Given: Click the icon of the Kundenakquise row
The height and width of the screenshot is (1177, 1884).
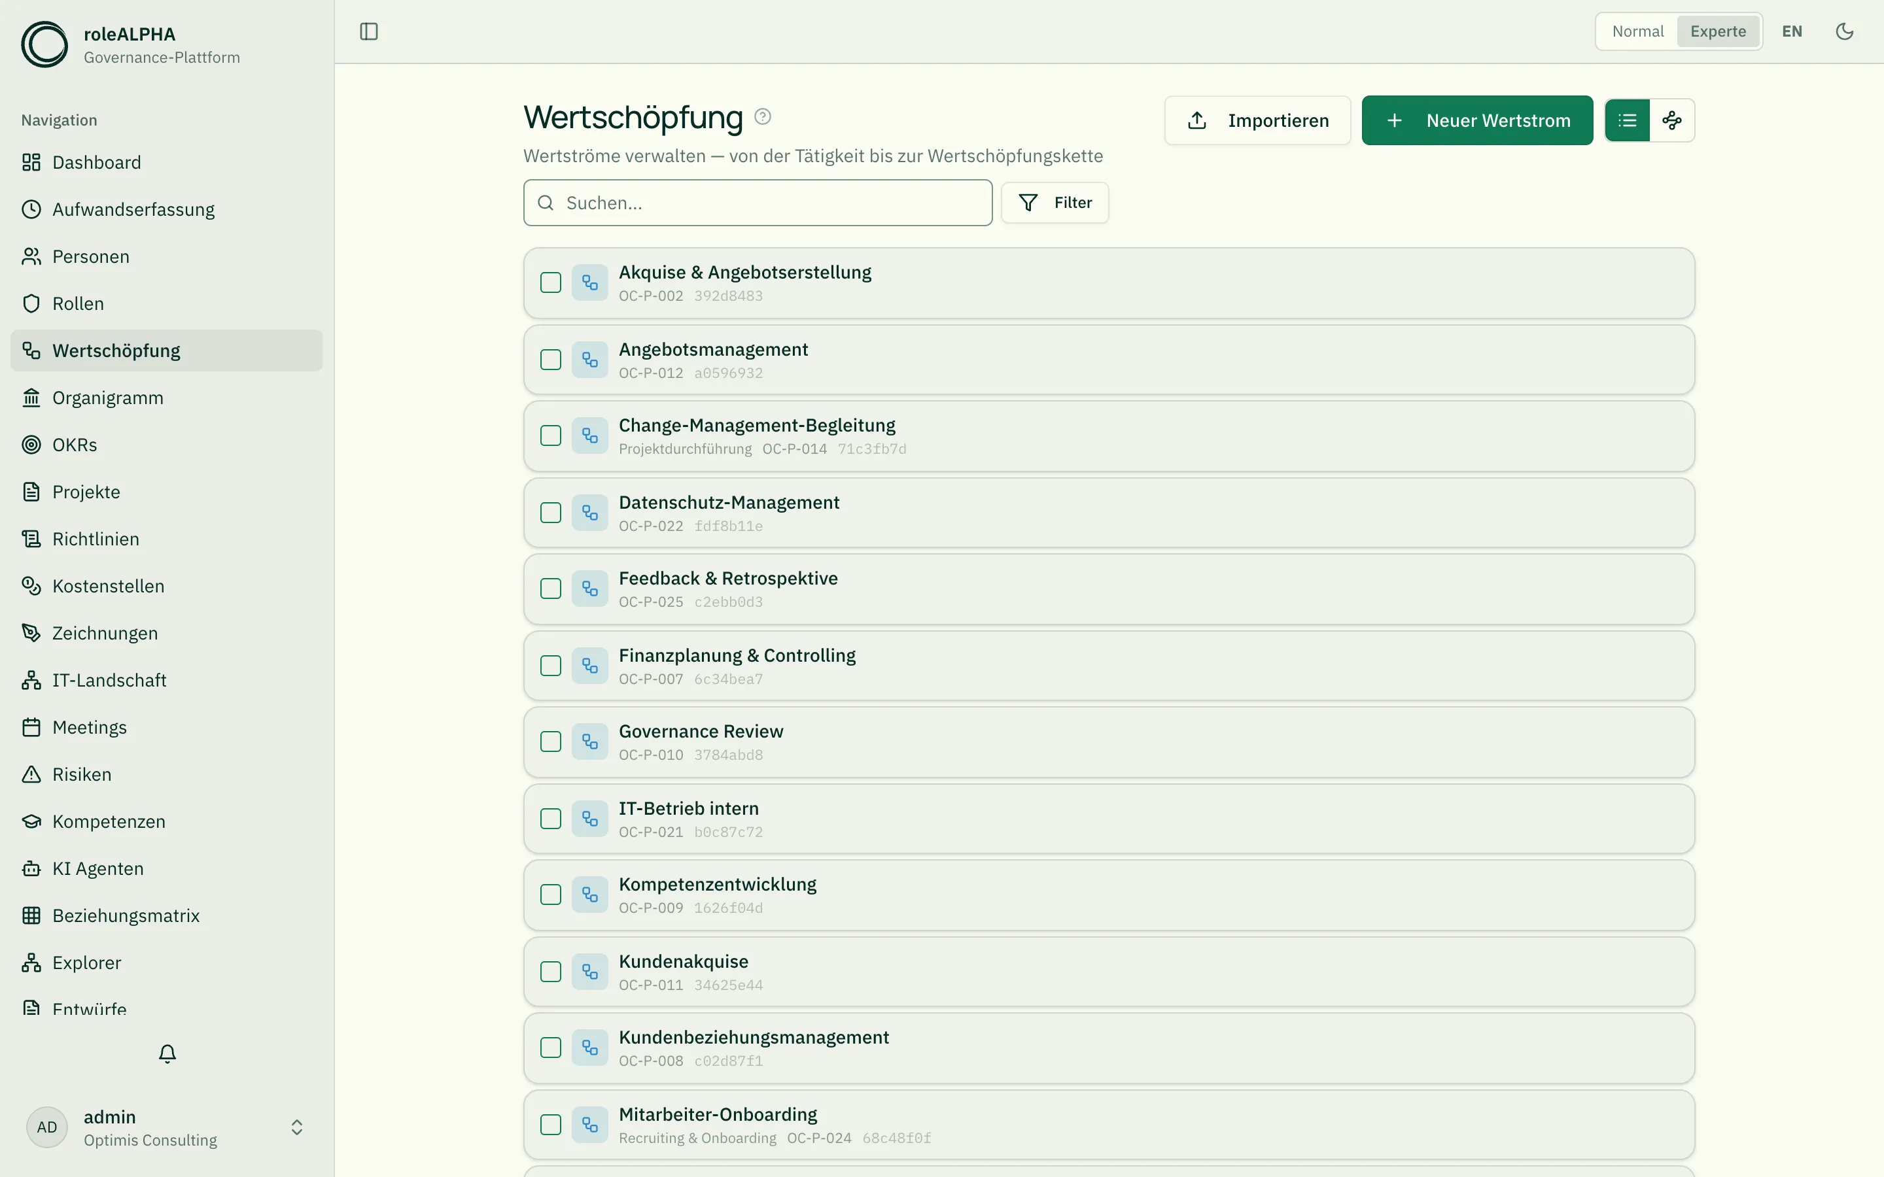Looking at the screenshot, I should point(590,972).
